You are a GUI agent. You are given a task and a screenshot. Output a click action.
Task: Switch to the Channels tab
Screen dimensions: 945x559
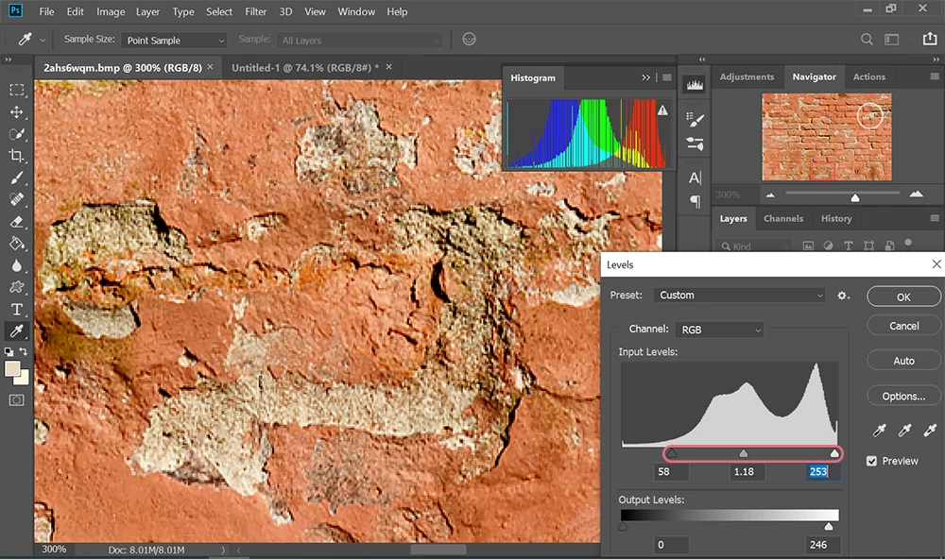coord(782,218)
